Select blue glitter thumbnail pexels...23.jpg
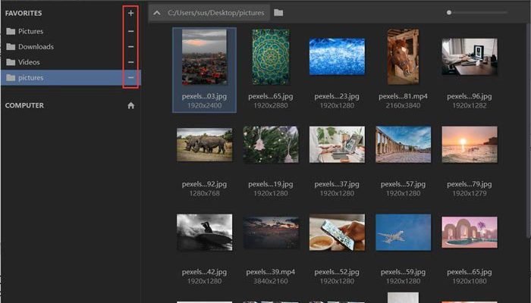This screenshot has width=531, height=303. (337, 57)
